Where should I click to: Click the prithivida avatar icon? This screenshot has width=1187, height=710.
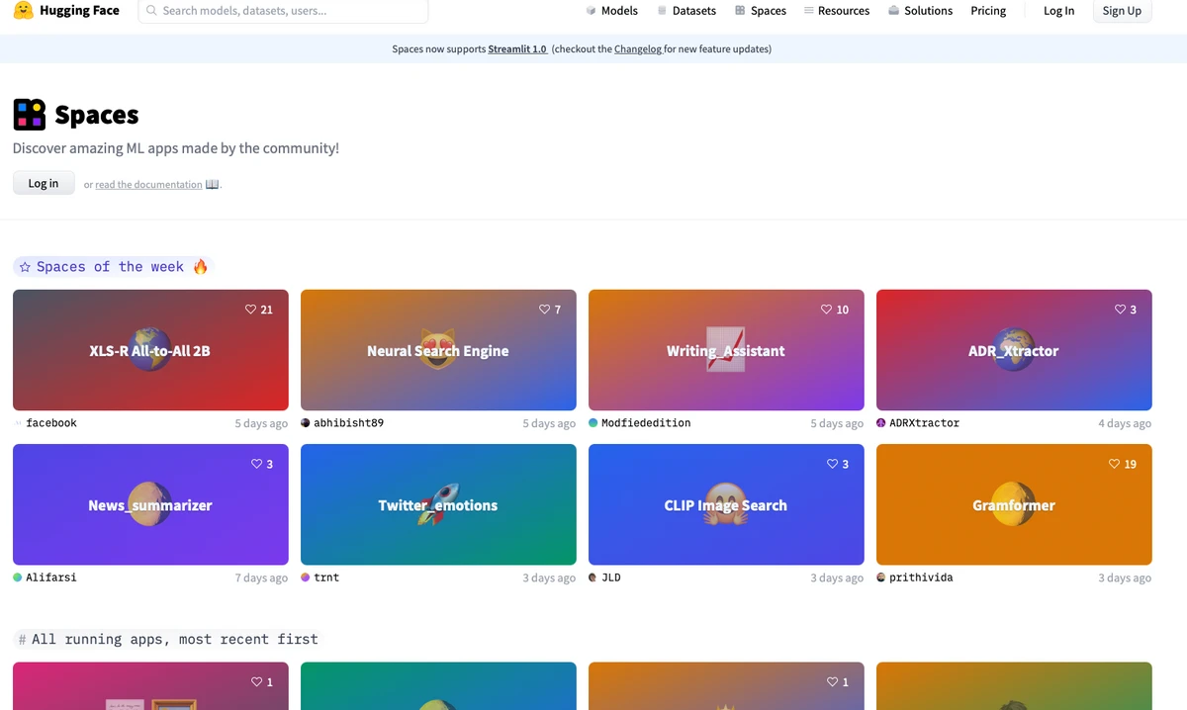(881, 577)
